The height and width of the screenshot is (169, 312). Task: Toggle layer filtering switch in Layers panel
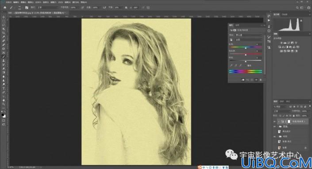pos(310,107)
